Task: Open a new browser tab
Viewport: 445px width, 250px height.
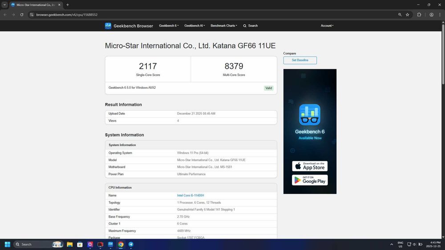Action: point(68,5)
